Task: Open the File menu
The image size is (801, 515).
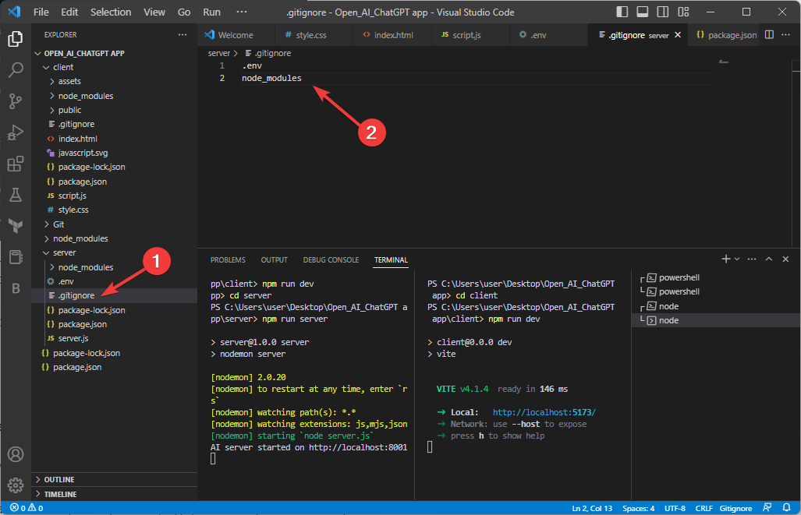Action: click(x=41, y=12)
